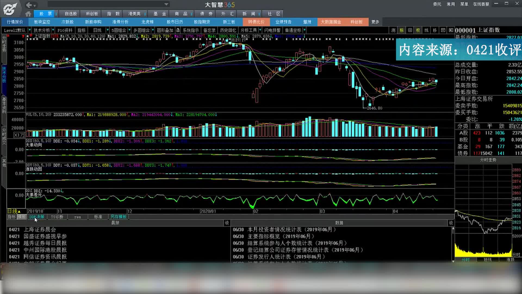522x294 pixels.
Task: Click the 测 measurement tool icon
Action: (393, 30)
